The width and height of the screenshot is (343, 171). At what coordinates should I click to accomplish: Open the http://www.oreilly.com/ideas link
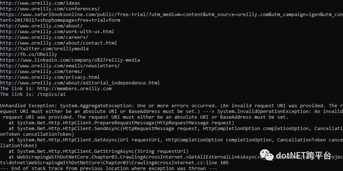click(x=40, y=3)
